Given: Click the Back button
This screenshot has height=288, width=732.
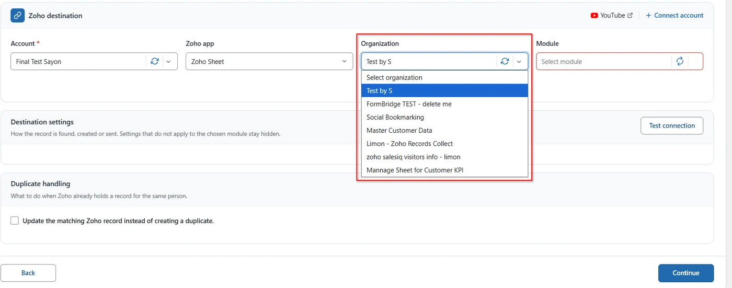Looking at the screenshot, I should click(x=28, y=273).
